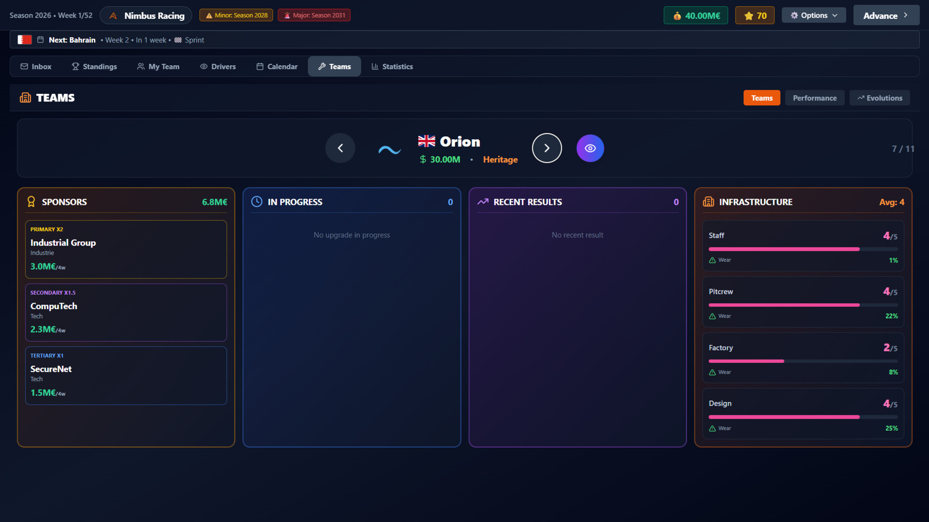This screenshot has width=929, height=522.
Task: Open the Options dropdown
Action: (x=813, y=15)
